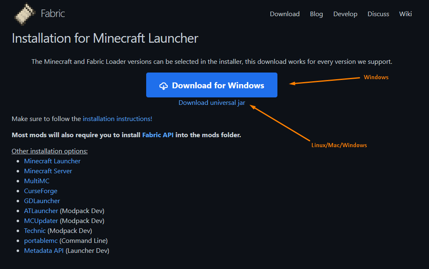Open the MultiMC installation option
429x269 pixels.
(x=37, y=181)
